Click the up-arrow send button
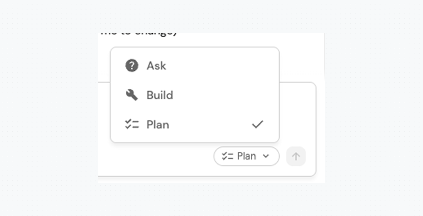The width and height of the screenshot is (423, 216). (x=296, y=156)
